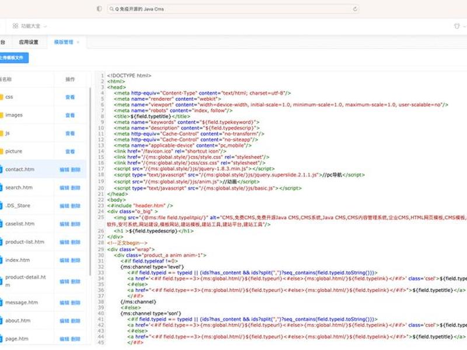Edit .DS_Store using 编辑 link
The height and width of the screenshot is (350, 467).
64,206
